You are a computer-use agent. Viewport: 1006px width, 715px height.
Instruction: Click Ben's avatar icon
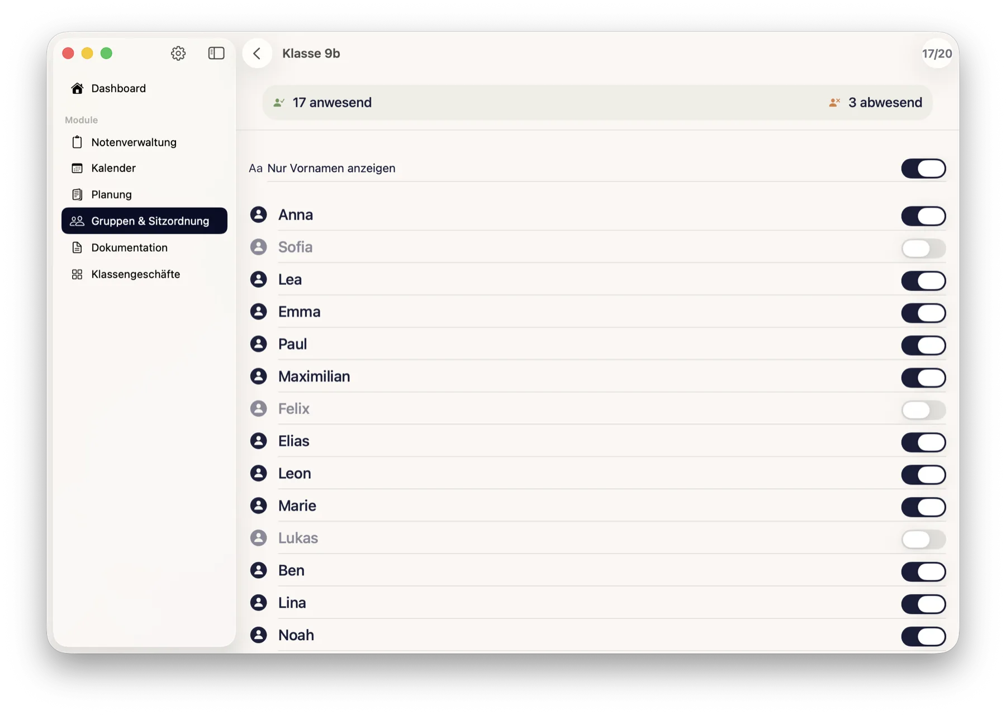[x=258, y=570]
